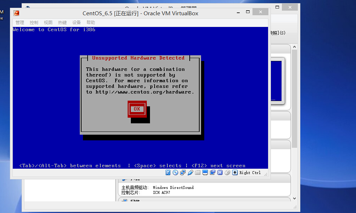This screenshot has width=356, height=213.
Task: Click the Welcome to CentOS for i386 text
Action: (x=54, y=29)
